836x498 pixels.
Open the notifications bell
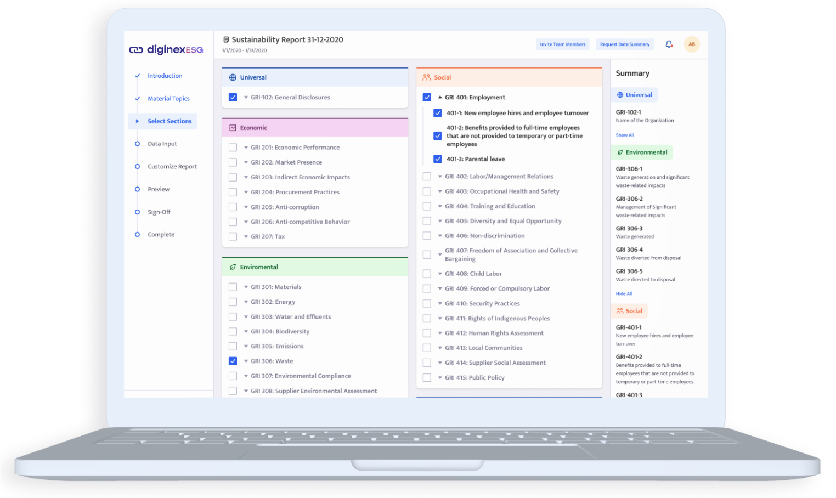click(x=669, y=44)
